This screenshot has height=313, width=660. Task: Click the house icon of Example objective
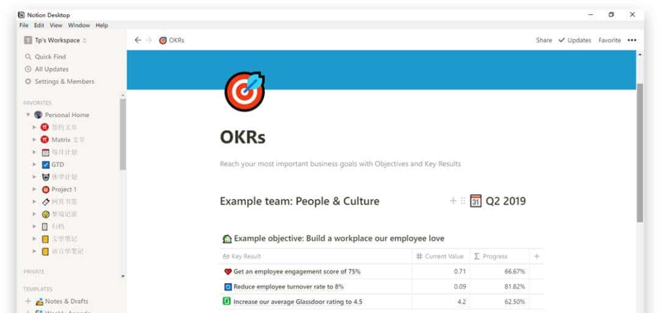[x=227, y=239]
